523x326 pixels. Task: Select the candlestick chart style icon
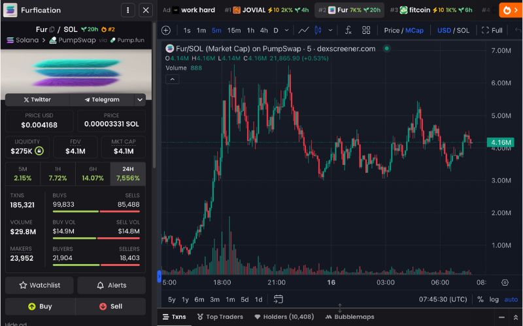pyautogui.click(x=318, y=30)
